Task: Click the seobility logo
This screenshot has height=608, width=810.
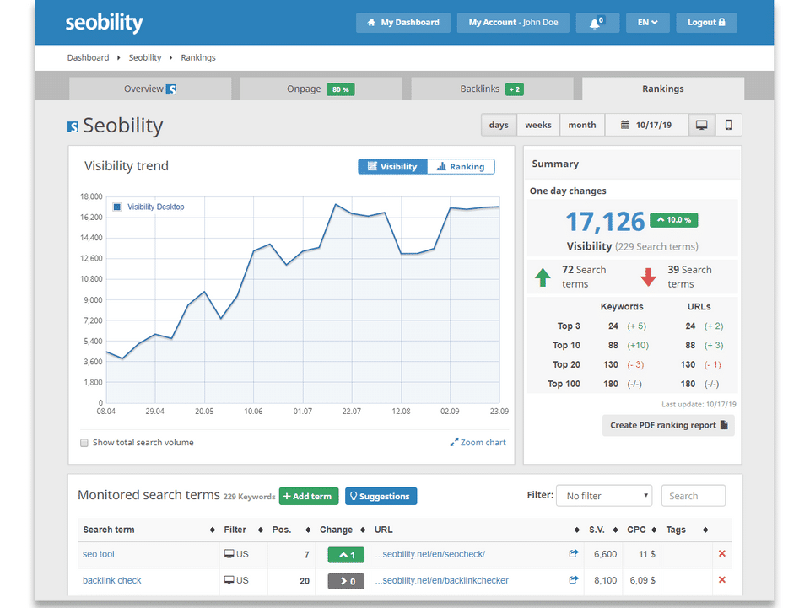Action: (104, 22)
